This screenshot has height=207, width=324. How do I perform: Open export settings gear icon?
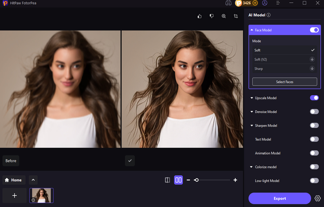click(x=318, y=198)
